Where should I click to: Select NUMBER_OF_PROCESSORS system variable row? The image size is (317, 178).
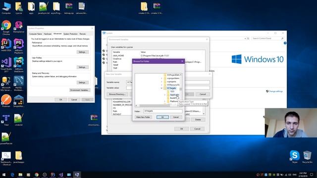(x=122, y=105)
